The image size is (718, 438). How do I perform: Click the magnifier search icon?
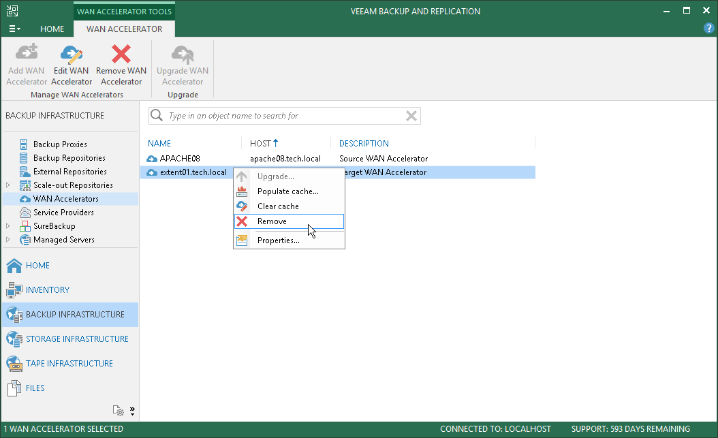[x=157, y=115]
